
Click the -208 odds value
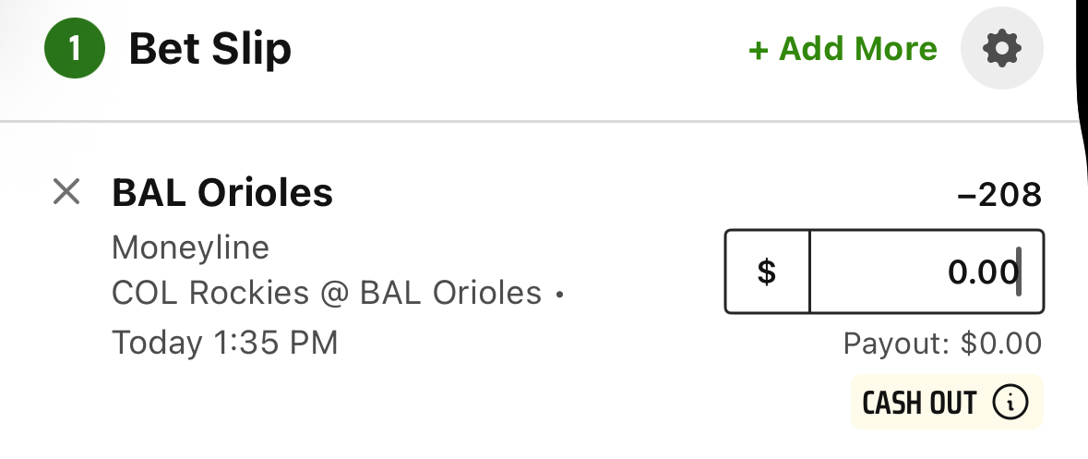pos(999,195)
